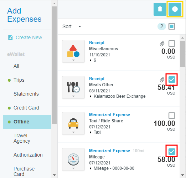Click the trash delete icon button
This screenshot has height=178, width=186.
point(160,9)
